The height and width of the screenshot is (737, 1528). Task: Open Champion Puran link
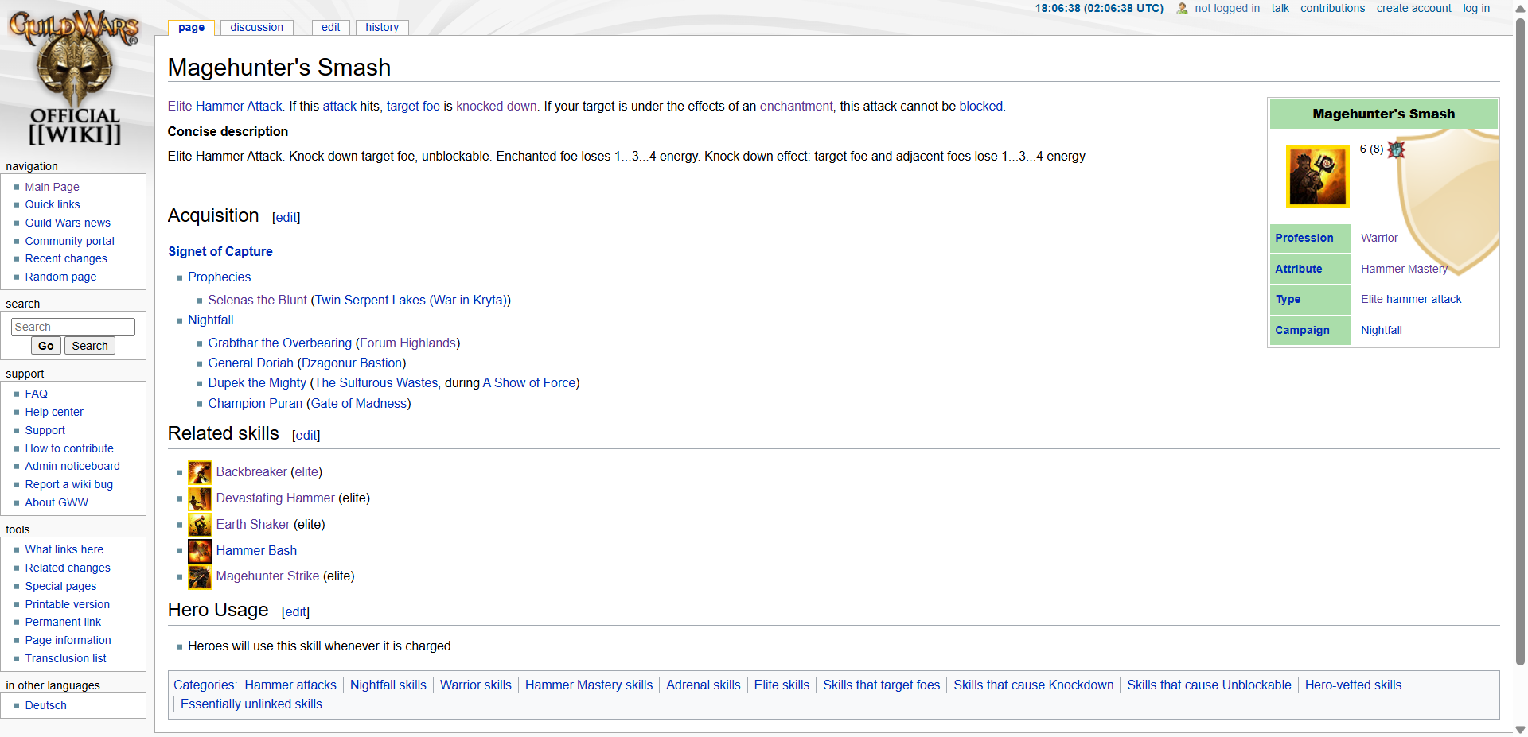click(255, 403)
